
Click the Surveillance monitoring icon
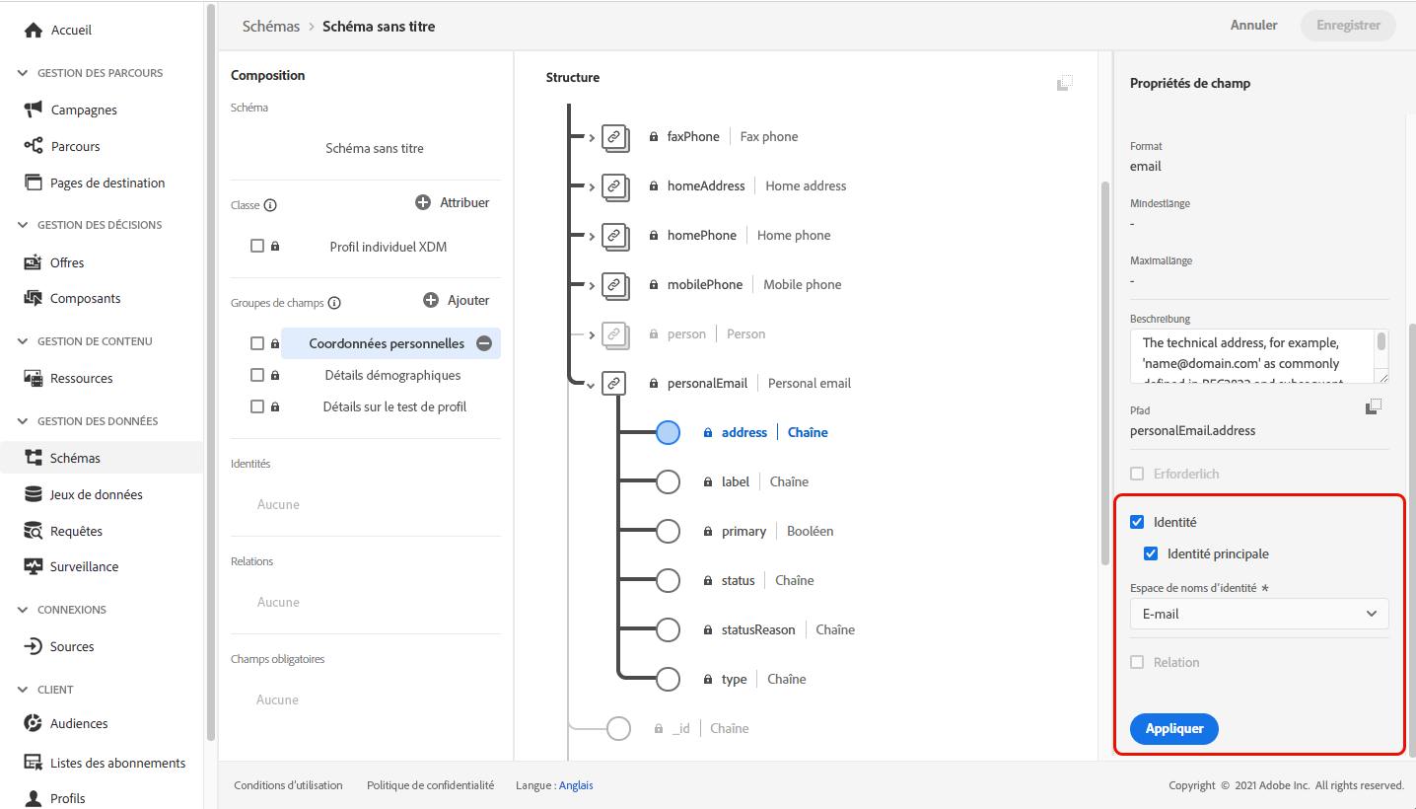[x=34, y=566]
